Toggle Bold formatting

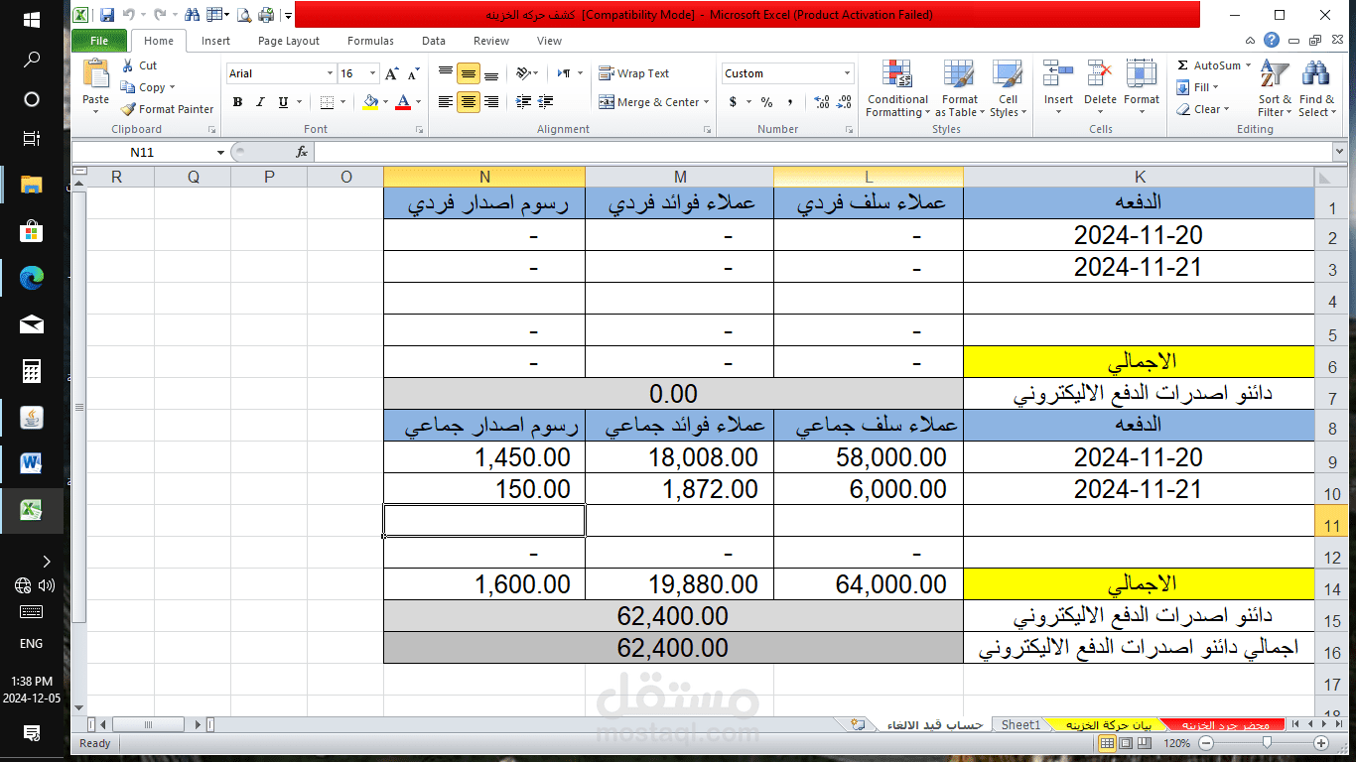click(x=237, y=102)
